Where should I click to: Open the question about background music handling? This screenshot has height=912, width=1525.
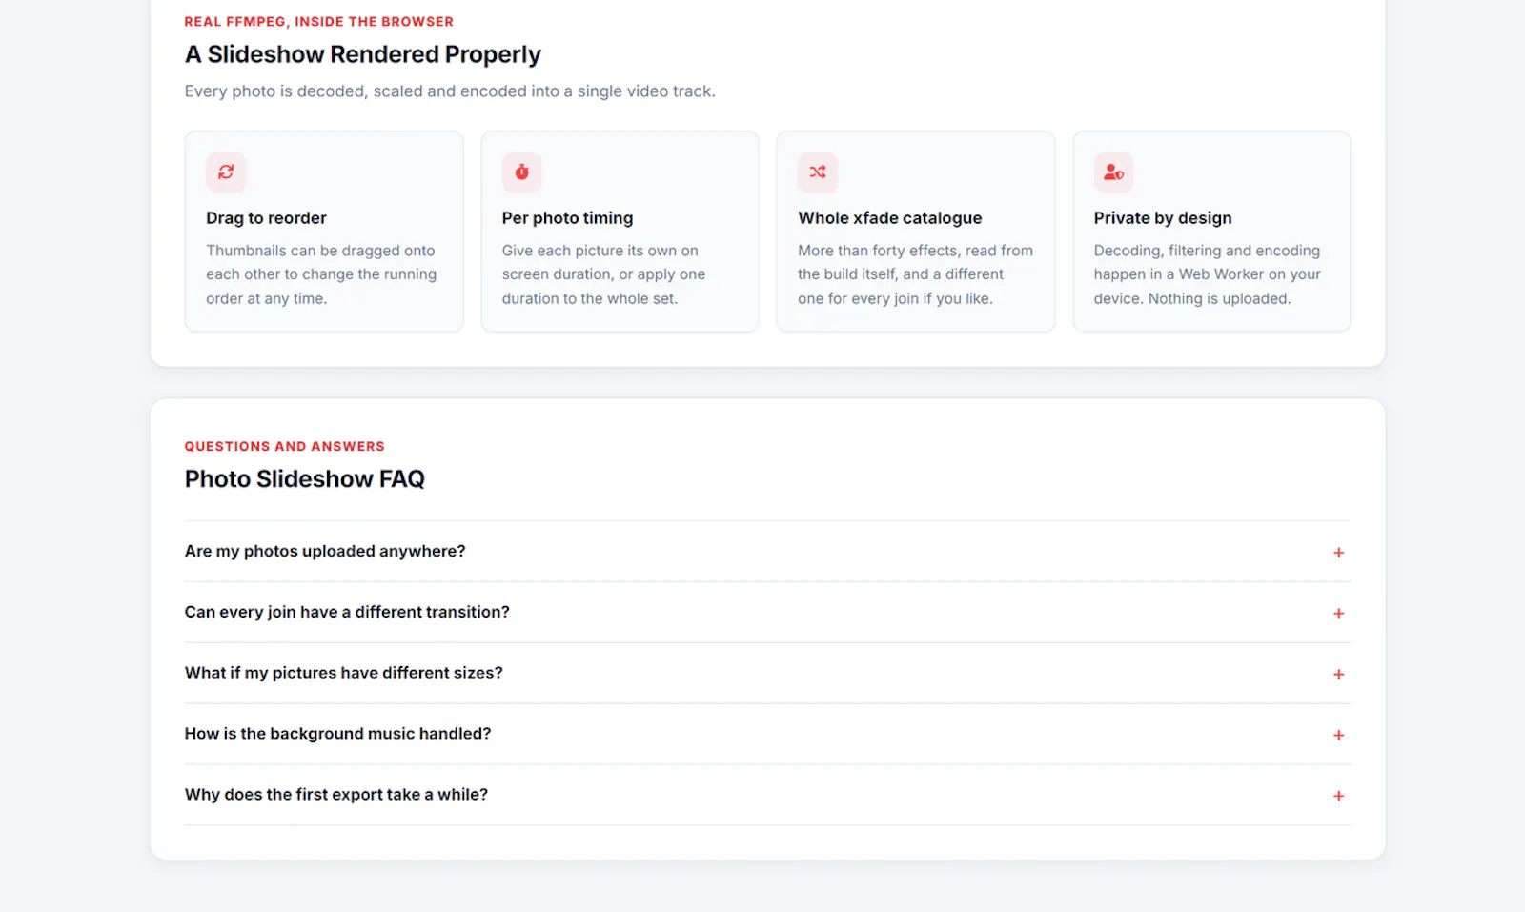click(x=767, y=735)
